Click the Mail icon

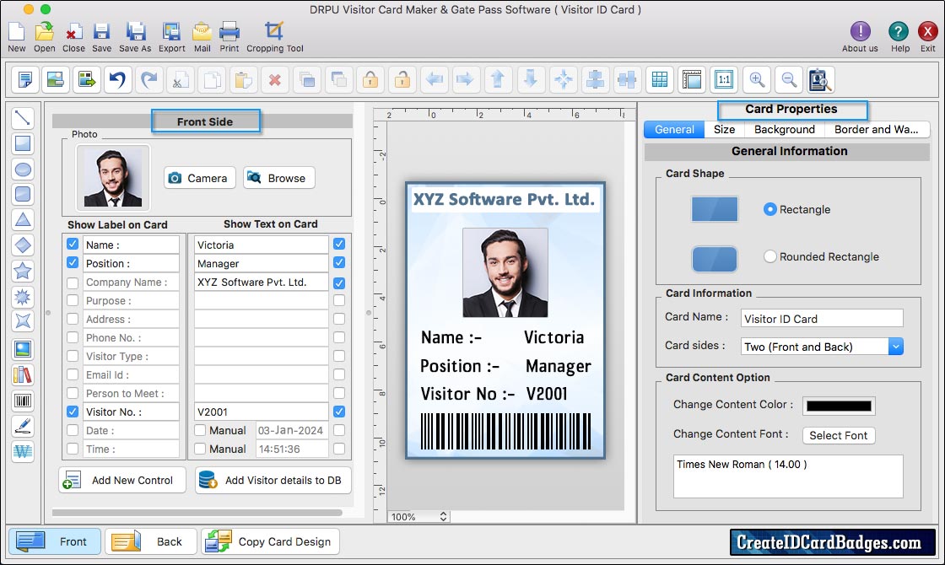coord(202,31)
